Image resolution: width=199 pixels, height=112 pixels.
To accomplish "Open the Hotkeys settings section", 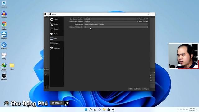I will 57,43.
